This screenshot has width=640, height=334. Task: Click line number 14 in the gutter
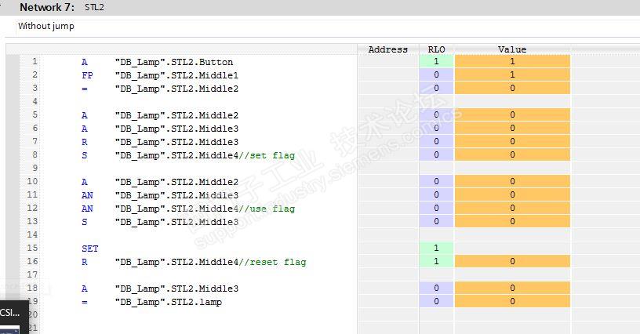click(x=32, y=234)
